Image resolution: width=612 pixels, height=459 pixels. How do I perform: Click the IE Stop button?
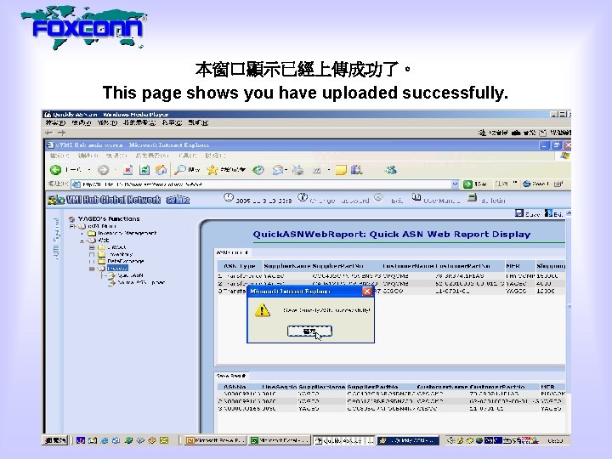pos(127,170)
